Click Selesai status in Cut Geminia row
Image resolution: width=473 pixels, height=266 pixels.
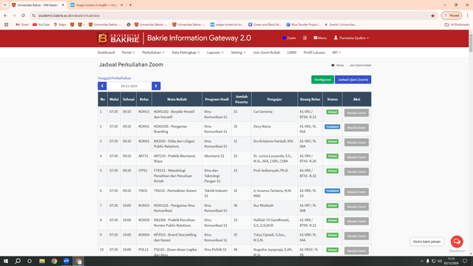(x=332, y=112)
